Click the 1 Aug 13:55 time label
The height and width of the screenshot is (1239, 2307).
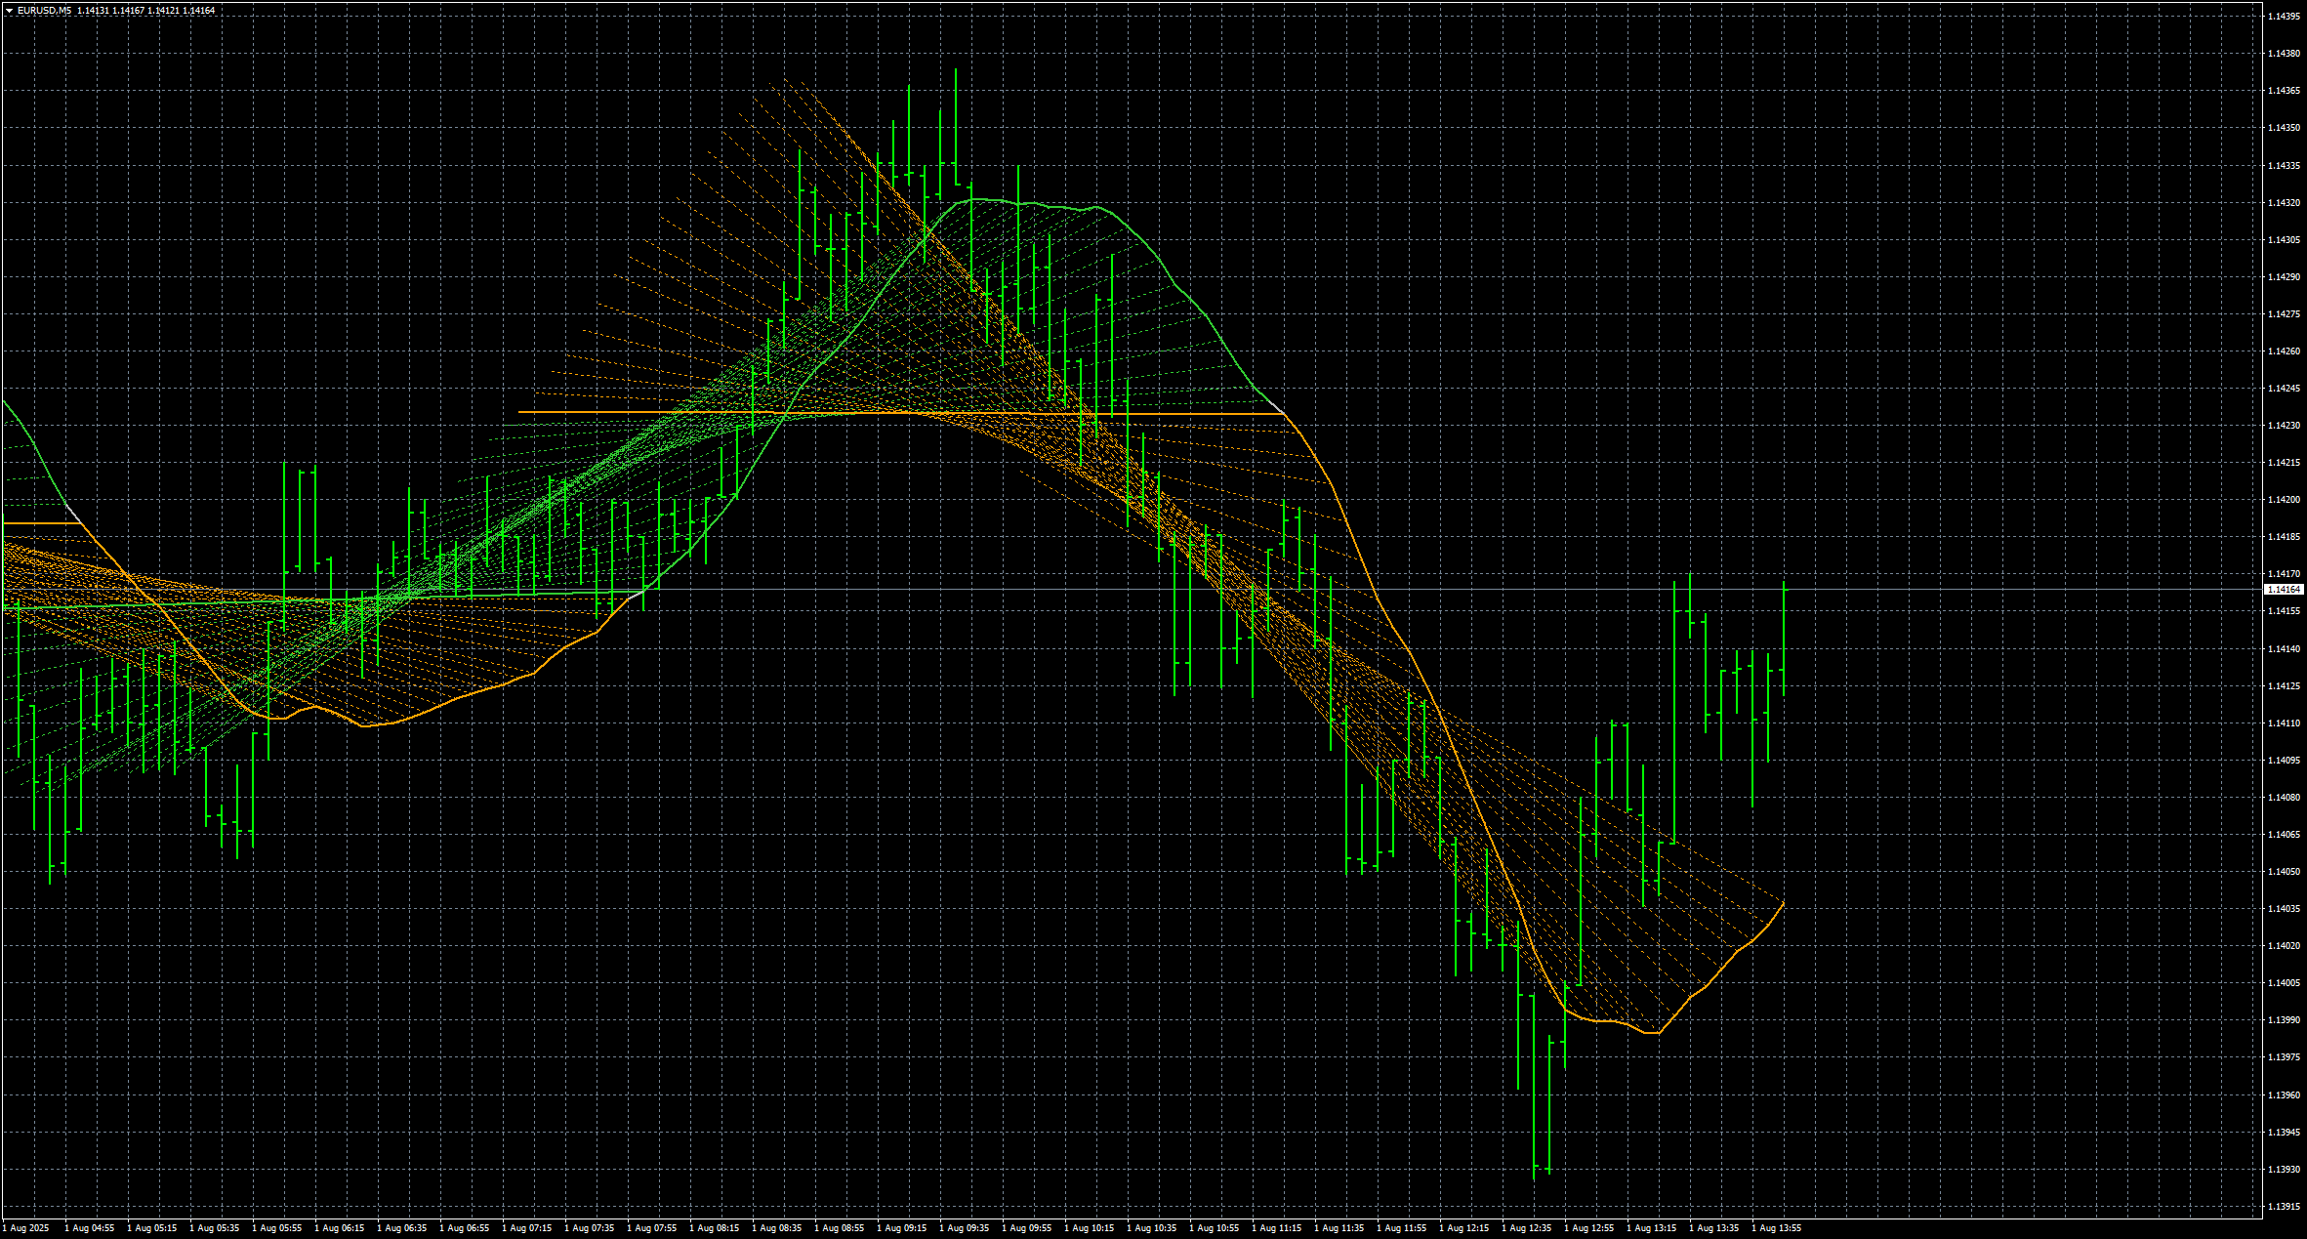click(x=1776, y=1228)
